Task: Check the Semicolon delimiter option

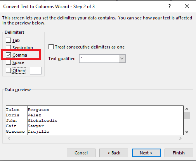Action: point(8,47)
